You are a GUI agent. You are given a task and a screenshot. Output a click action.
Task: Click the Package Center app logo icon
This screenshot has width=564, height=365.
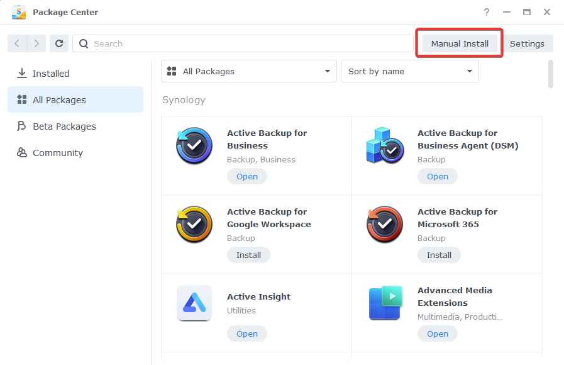pyautogui.click(x=19, y=12)
